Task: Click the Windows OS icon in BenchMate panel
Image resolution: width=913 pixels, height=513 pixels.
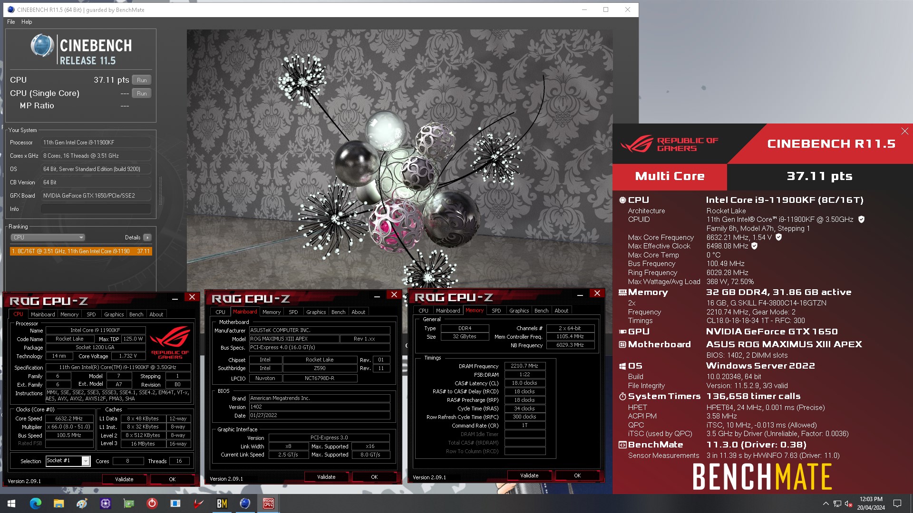Action: [622, 366]
